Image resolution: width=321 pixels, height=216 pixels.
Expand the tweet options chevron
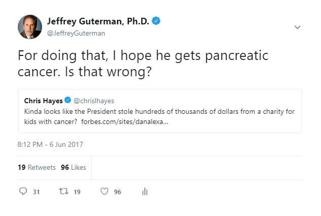pyautogui.click(x=297, y=27)
